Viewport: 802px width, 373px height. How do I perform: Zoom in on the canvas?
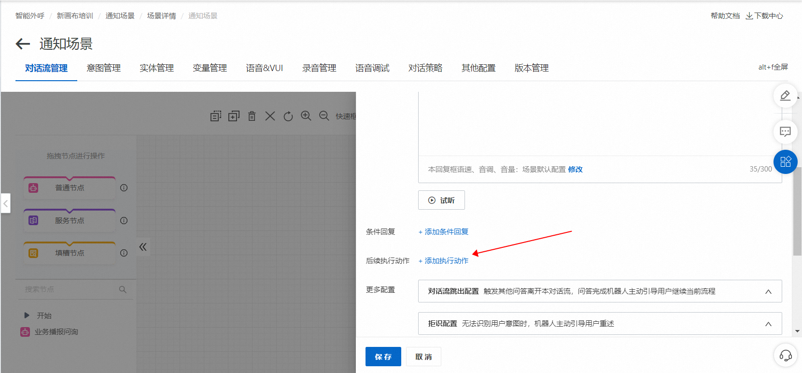tap(306, 116)
